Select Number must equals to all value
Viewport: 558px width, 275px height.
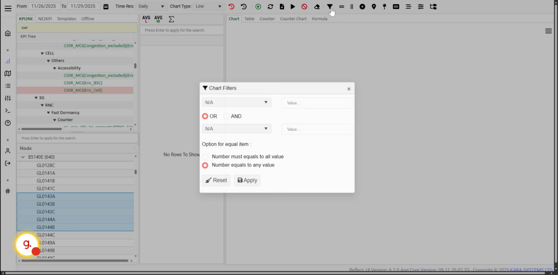(x=205, y=157)
